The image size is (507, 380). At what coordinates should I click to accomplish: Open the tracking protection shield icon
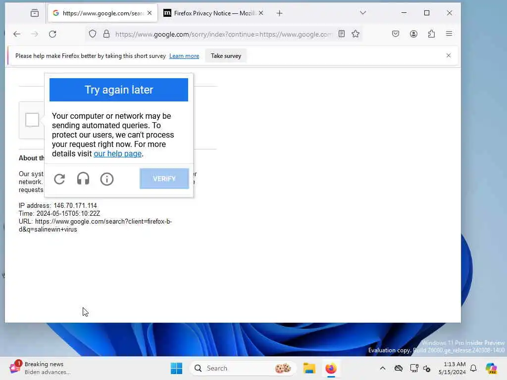(93, 34)
